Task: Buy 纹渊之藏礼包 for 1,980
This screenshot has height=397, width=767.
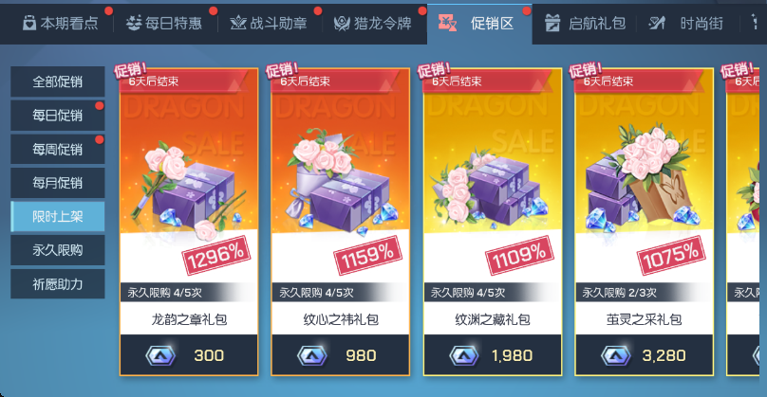Action: pos(493,355)
